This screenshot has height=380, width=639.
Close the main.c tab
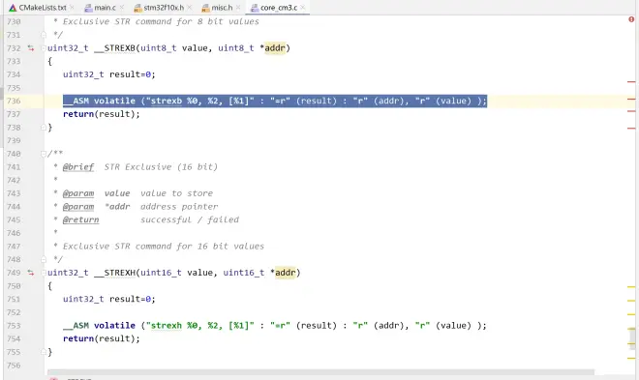click(x=122, y=8)
